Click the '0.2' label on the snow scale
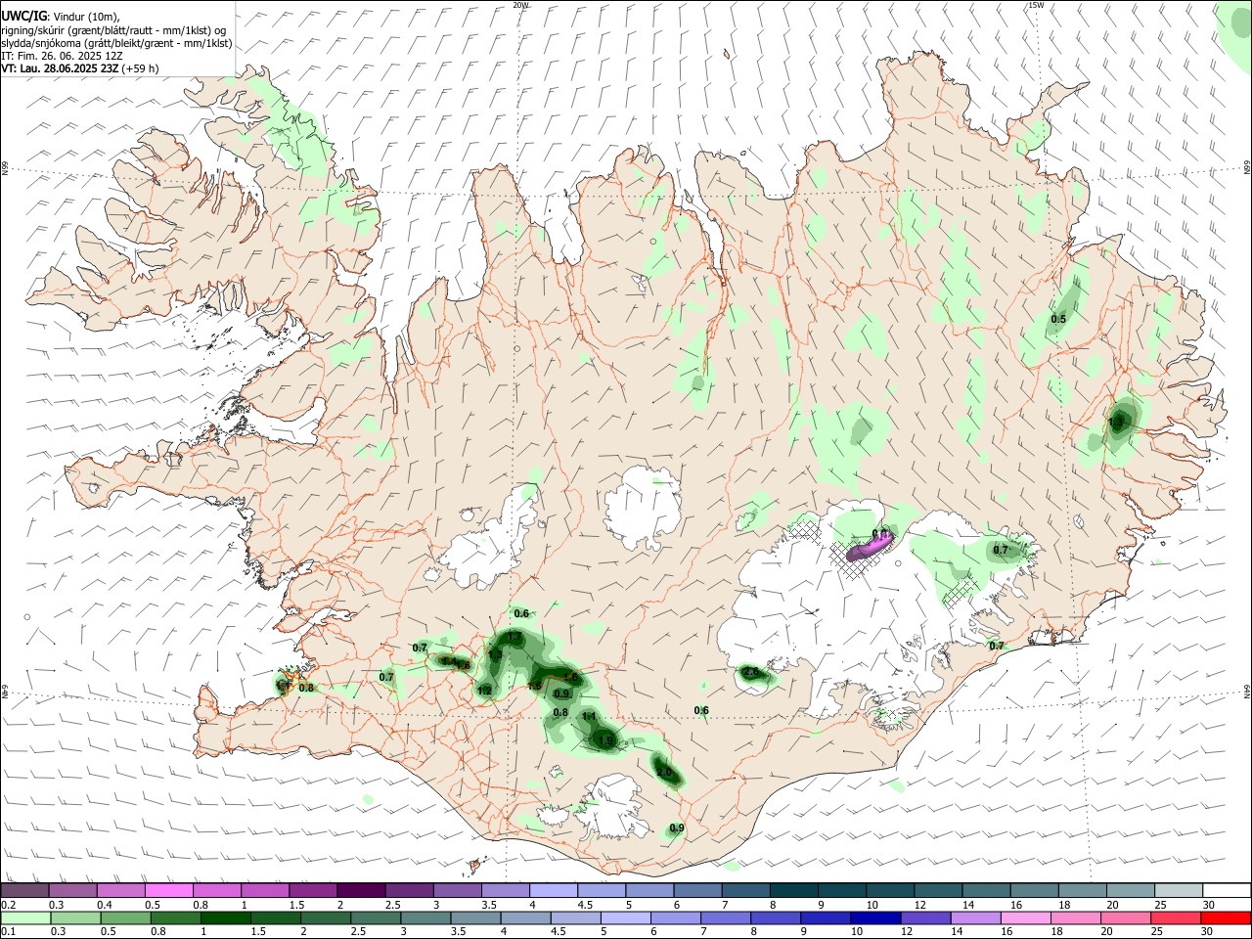The image size is (1252, 939). 8,905
